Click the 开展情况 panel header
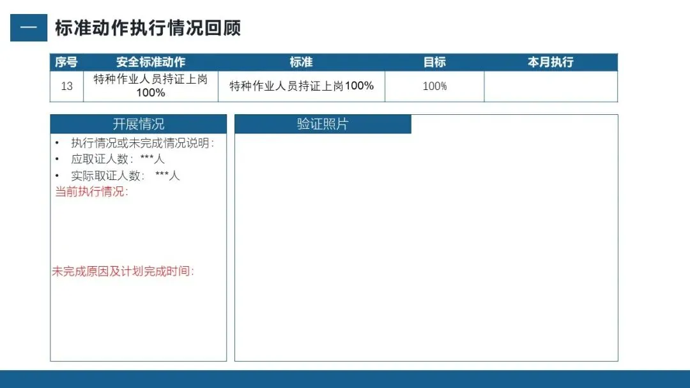Image resolution: width=690 pixels, height=388 pixels. 138,124
